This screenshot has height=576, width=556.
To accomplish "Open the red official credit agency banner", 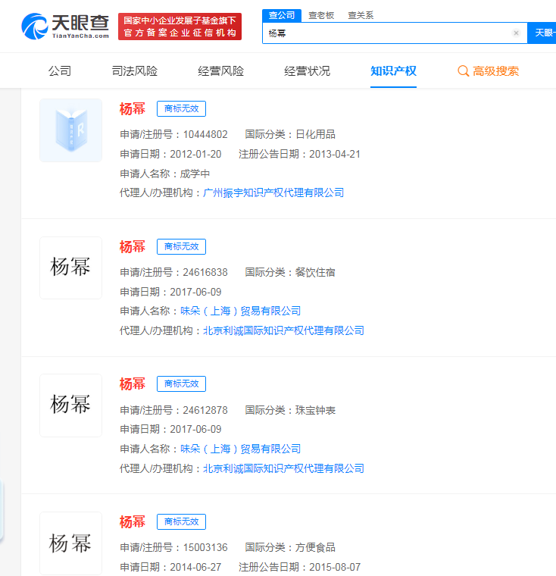I will tap(180, 27).
